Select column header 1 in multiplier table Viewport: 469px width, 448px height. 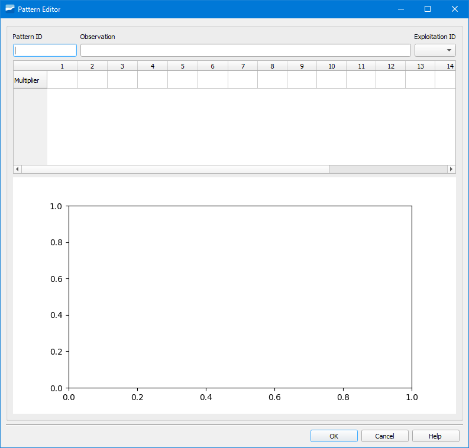pos(62,66)
